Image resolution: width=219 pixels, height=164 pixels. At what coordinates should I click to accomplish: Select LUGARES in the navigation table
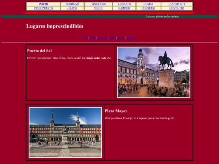(x=125, y=4)
